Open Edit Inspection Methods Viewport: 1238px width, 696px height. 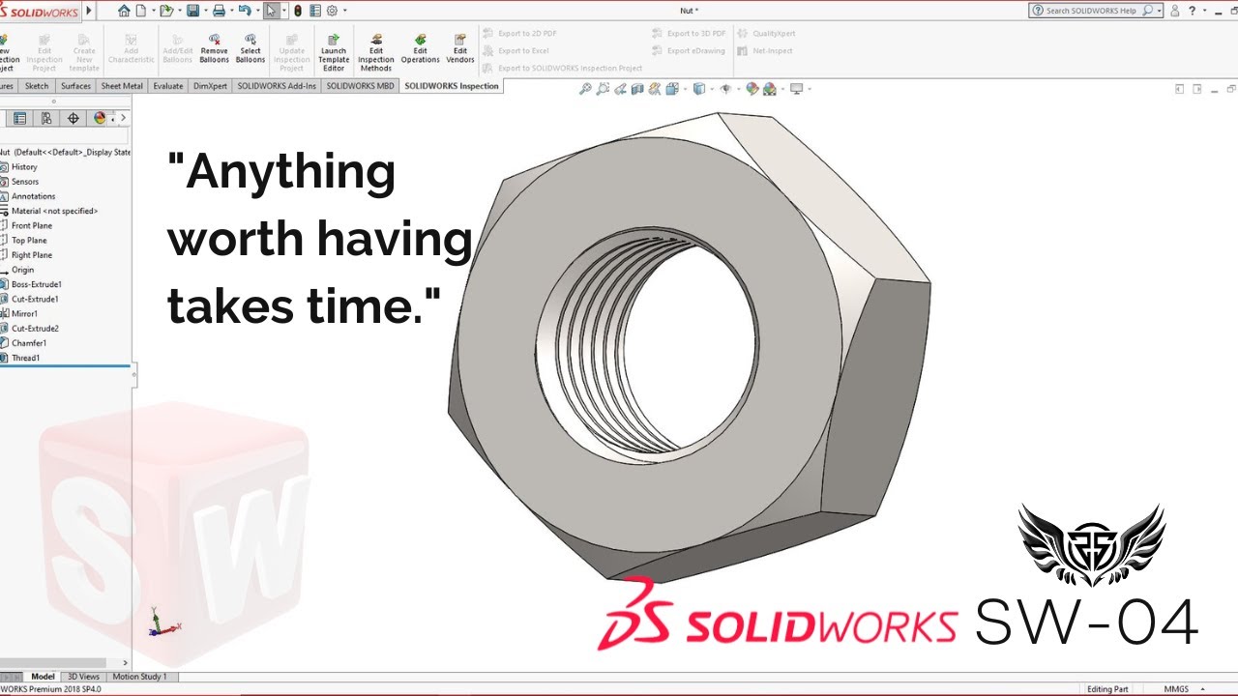coord(376,51)
